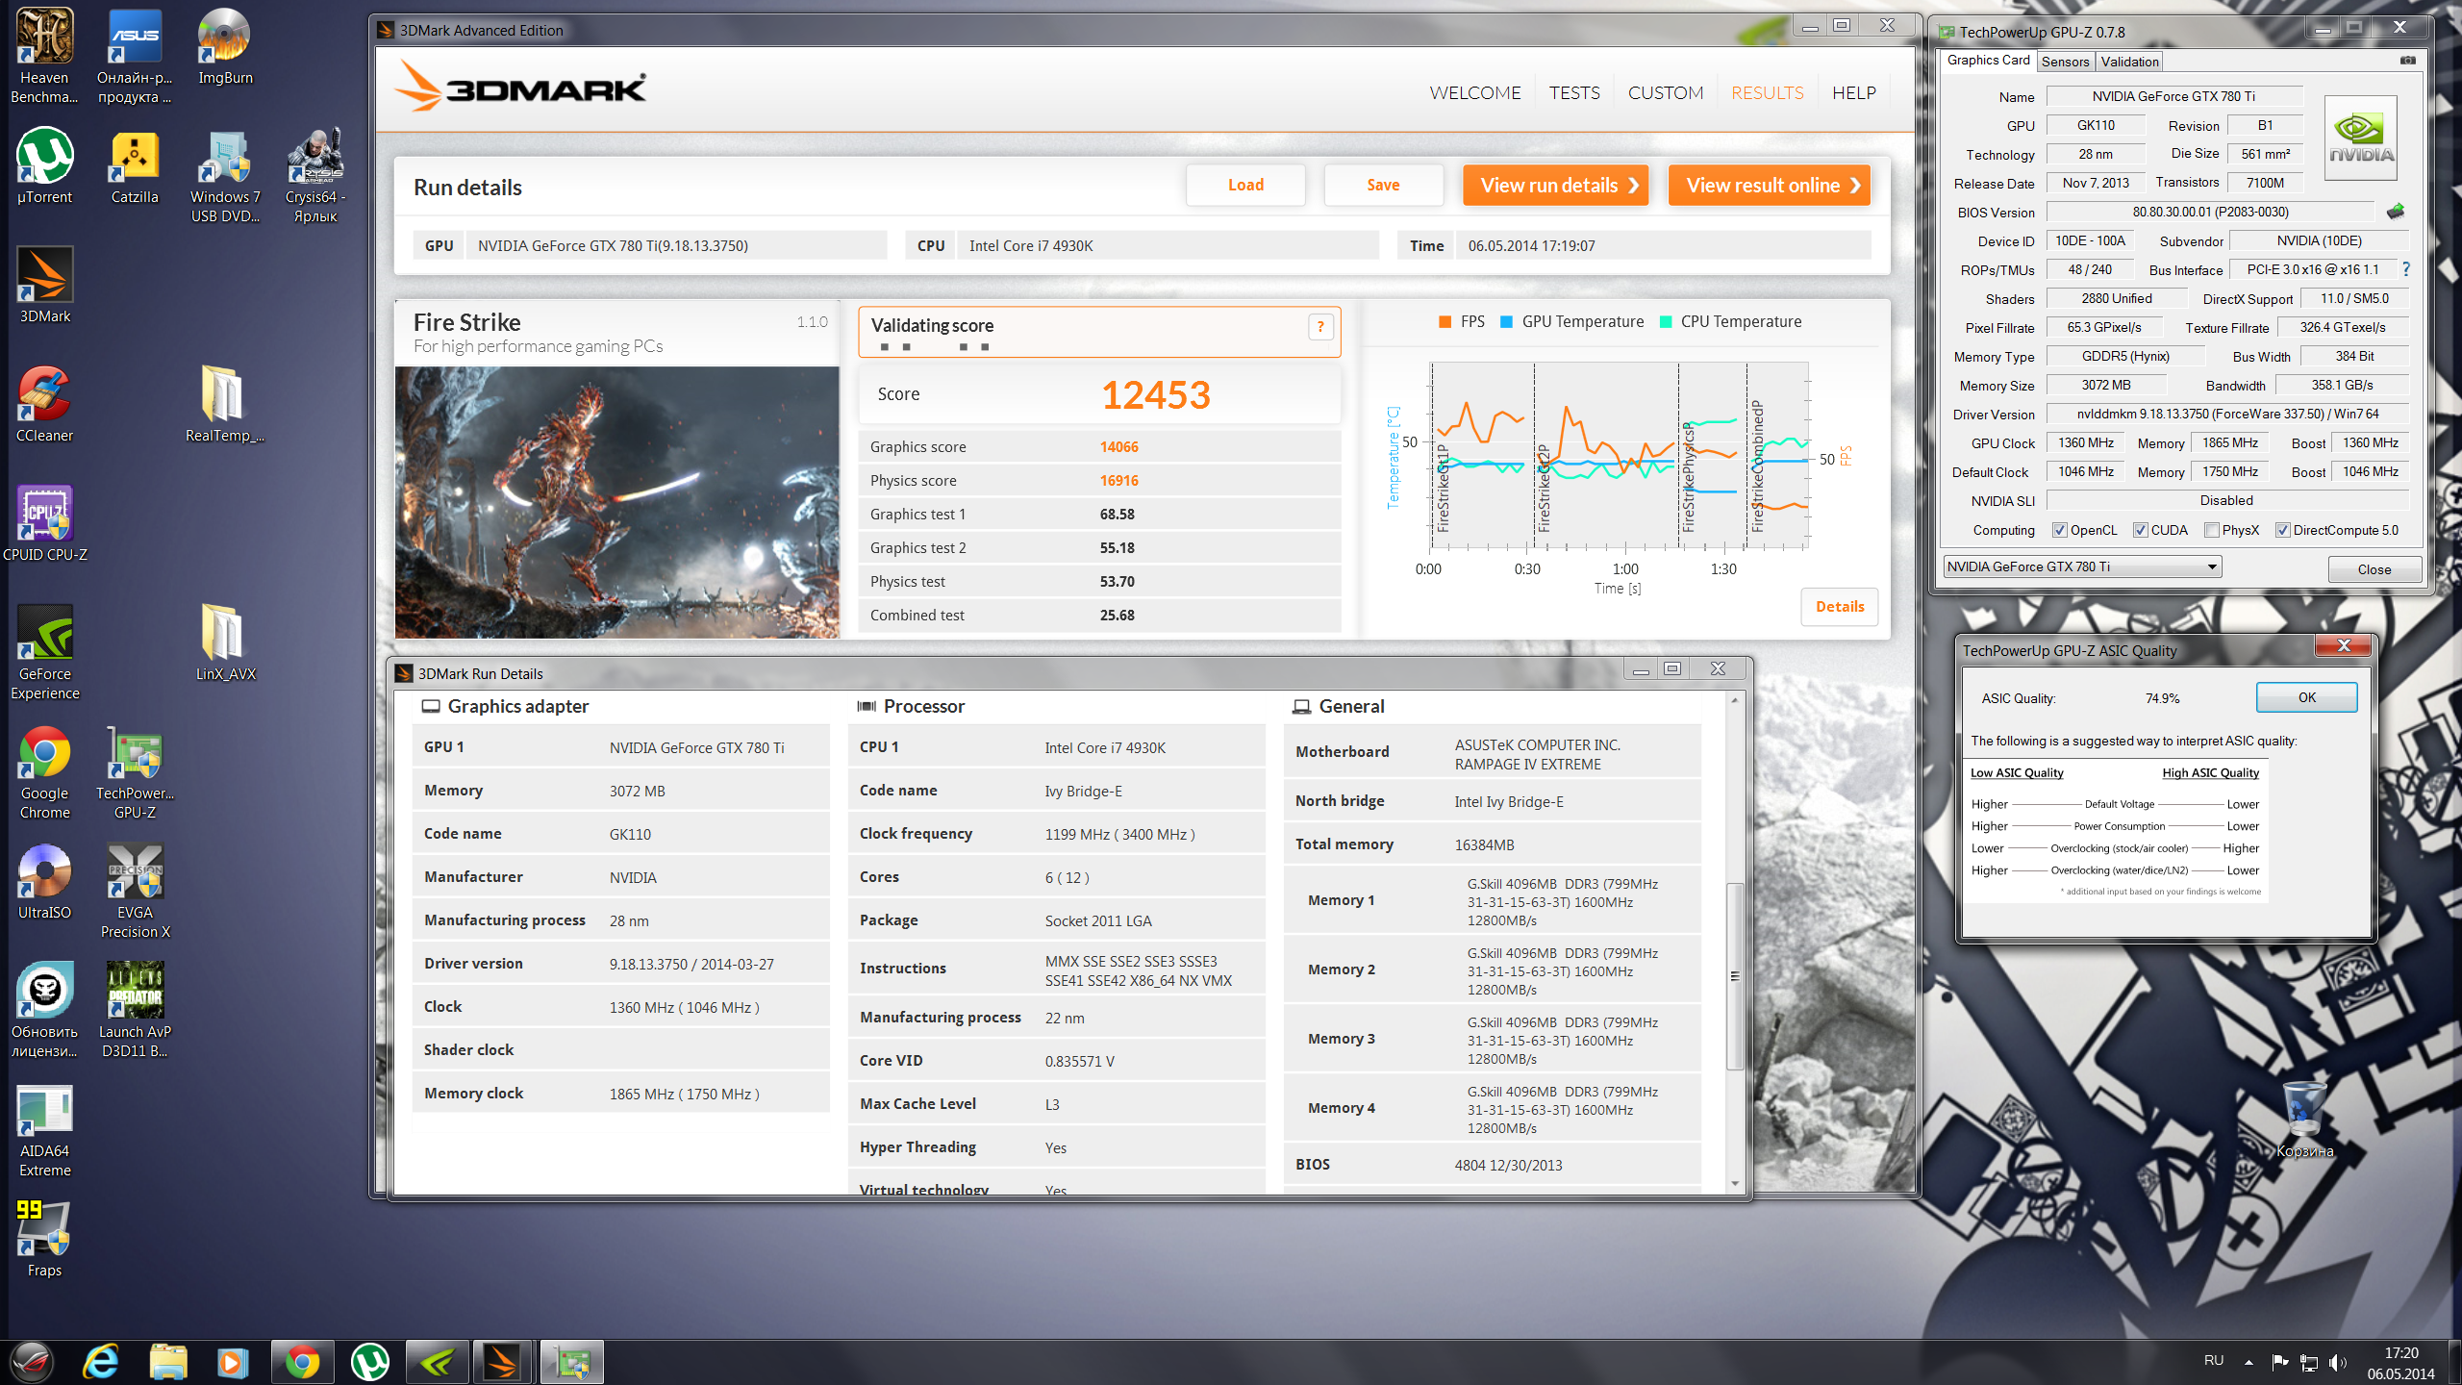Click the Validating score help icon
The image size is (2462, 1385).
(1320, 327)
